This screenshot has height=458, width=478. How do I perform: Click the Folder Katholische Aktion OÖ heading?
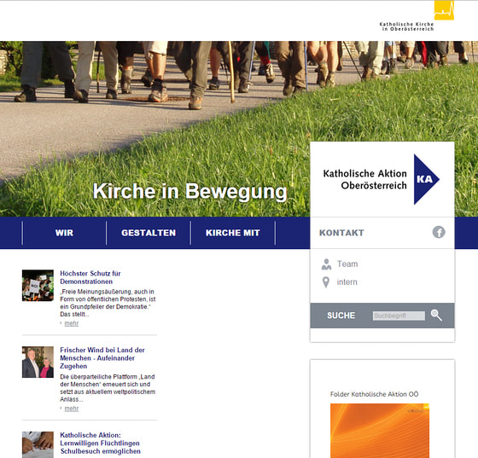(375, 394)
